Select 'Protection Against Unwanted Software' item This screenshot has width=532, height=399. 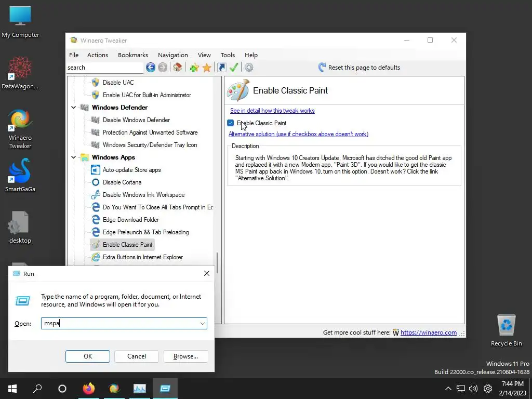click(x=150, y=132)
